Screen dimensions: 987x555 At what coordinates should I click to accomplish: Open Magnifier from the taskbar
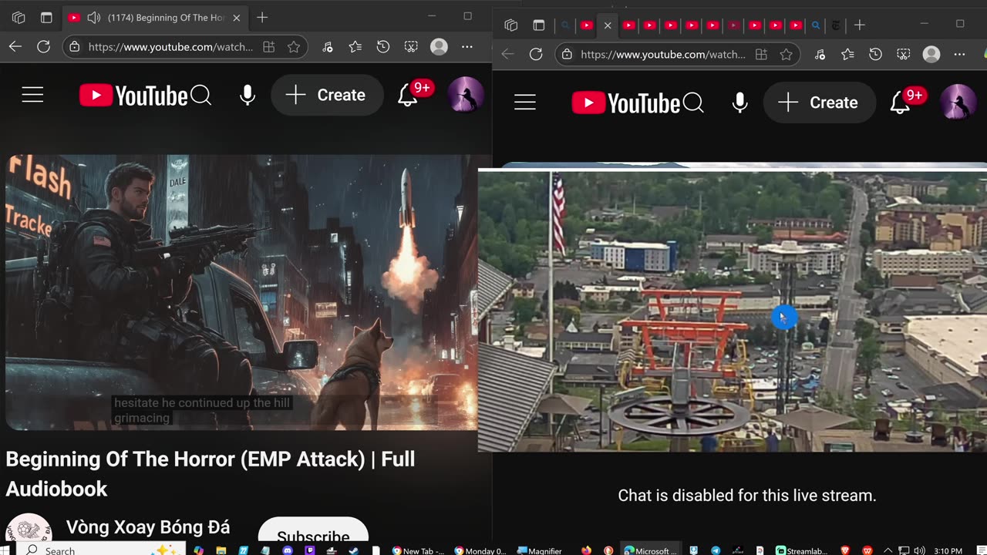tap(540, 550)
